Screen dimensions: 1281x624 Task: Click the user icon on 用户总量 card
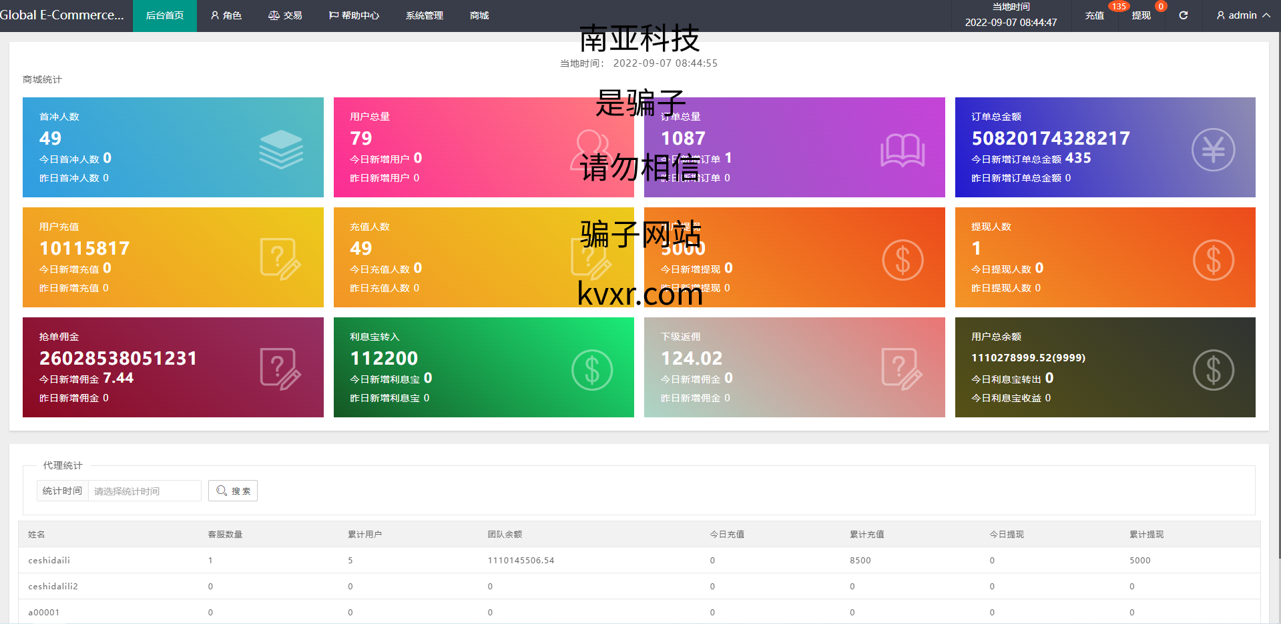pos(591,149)
